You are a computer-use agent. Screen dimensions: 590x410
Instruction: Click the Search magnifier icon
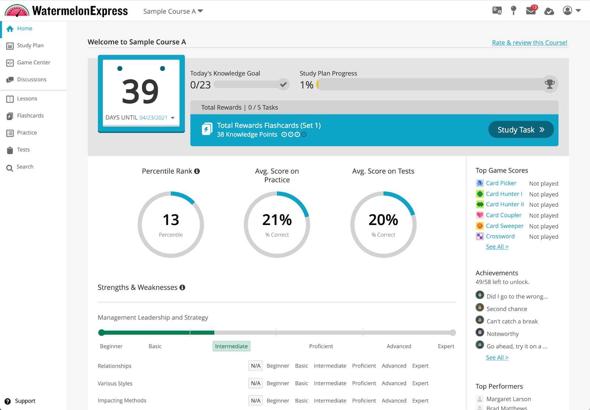(x=10, y=168)
